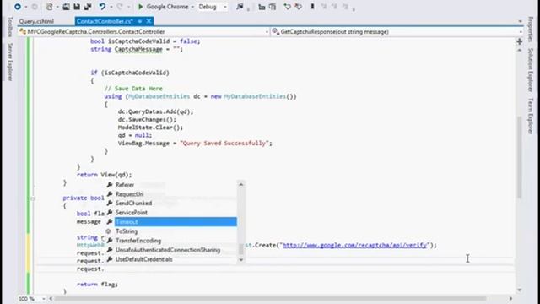The width and height of the screenshot is (540, 304).
Task: Open the Debug configuration dropdown
Action: (225, 7)
